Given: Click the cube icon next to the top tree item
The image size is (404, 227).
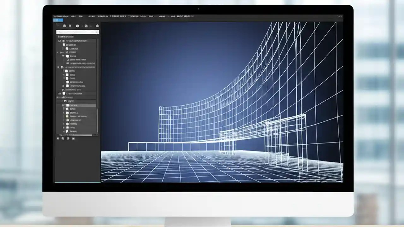Looking at the screenshot, I should click(x=63, y=40).
